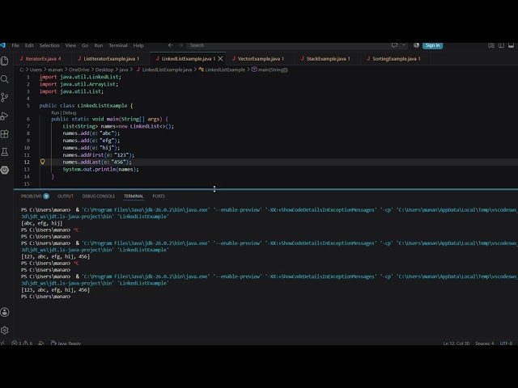
Task: Click the UTF-8 encoding status item
Action: coord(506,343)
